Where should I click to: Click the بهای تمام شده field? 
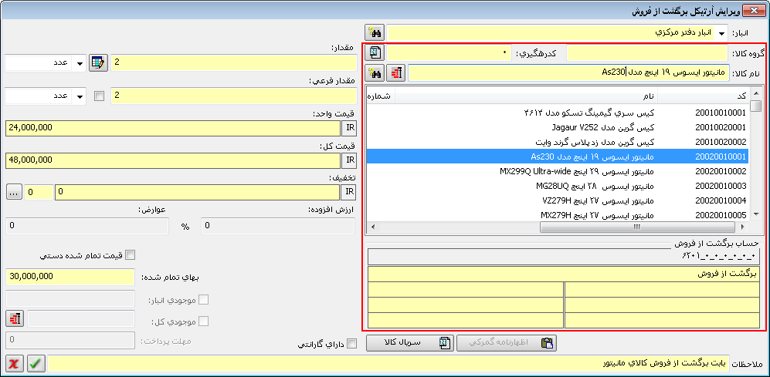pos(70,277)
